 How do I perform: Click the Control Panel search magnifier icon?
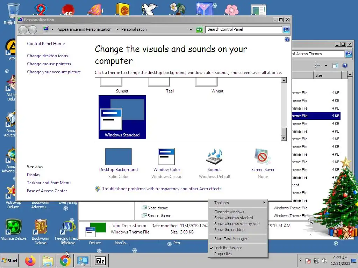pyautogui.click(x=286, y=29)
